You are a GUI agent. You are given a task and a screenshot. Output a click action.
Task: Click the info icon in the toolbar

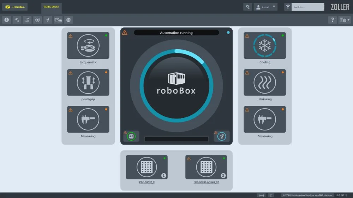[6, 20]
